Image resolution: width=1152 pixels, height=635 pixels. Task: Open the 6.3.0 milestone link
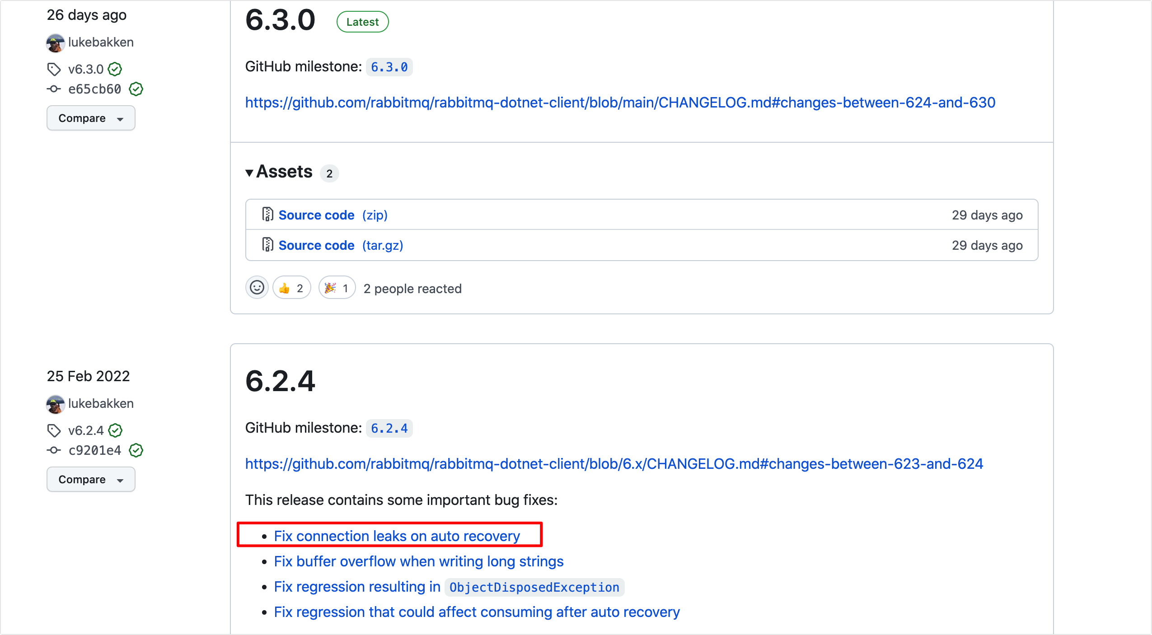pyautogui.click(x=389, y=67)
